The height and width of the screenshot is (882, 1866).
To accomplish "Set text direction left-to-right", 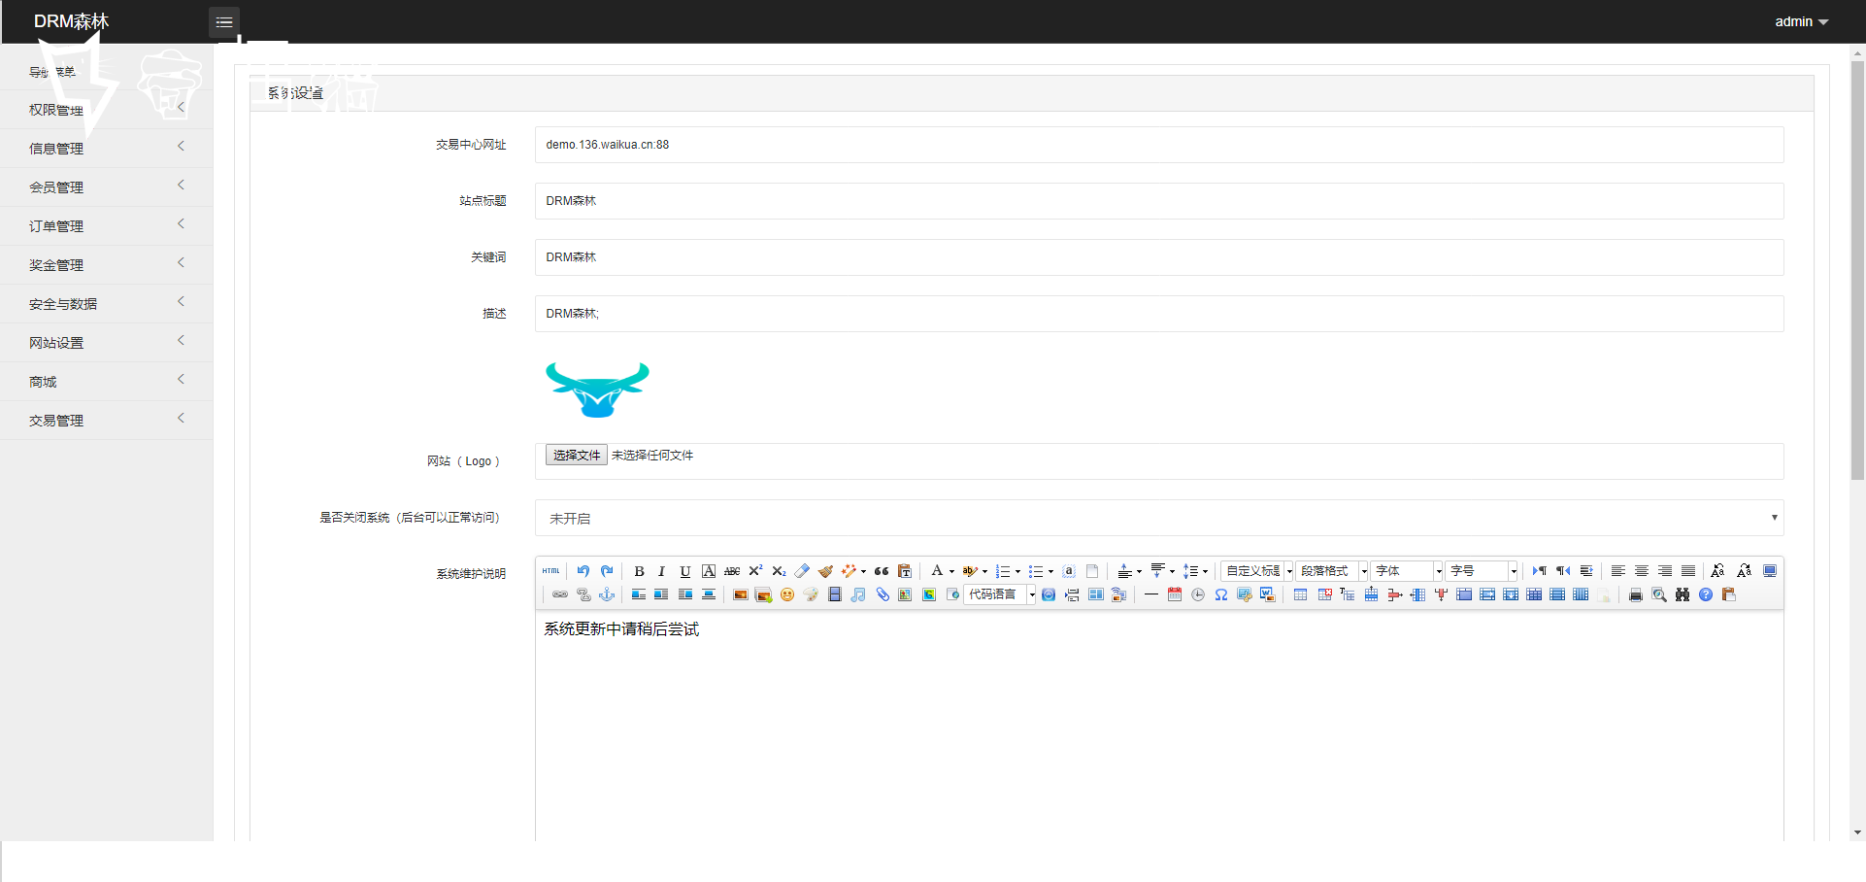I will point(1540,571).
